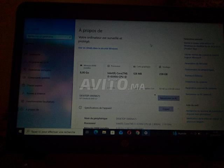Click the Fonctionnalités facultatives icon

coord(22,101)
